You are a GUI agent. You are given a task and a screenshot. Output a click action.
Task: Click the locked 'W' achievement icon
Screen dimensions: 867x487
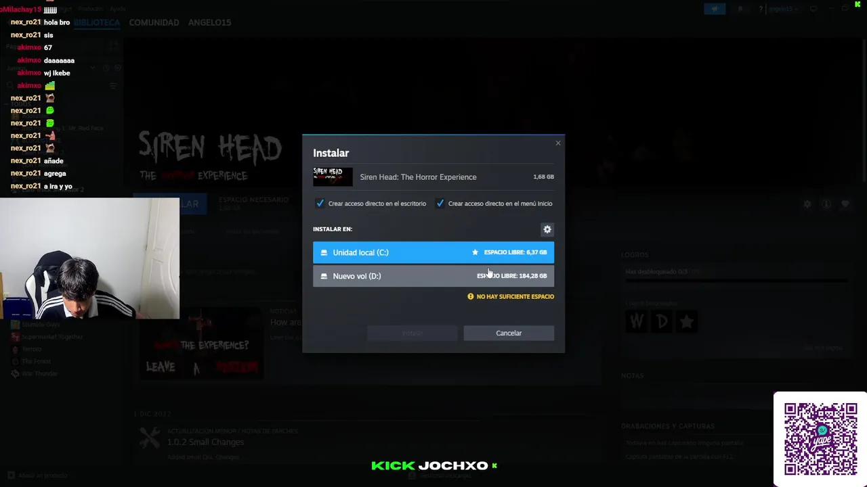(637, 321)
